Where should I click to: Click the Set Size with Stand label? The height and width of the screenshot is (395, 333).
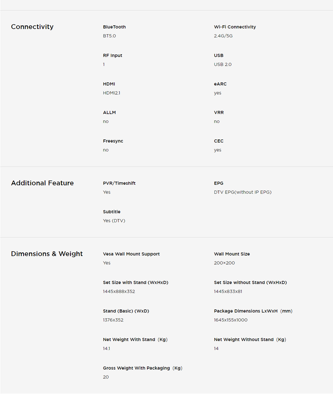pos(135,282)
